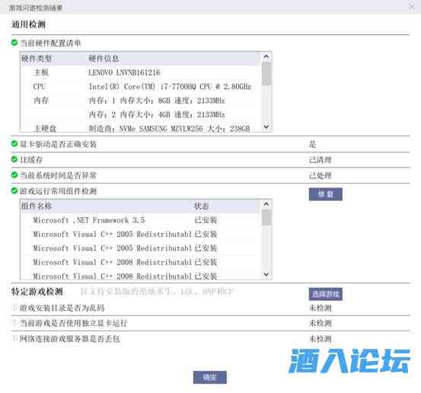The width and height of the screenshot is (421, 393).
Task: Click the component list's up scroll arrow
Action: [266, 204]
